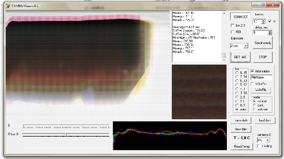
Task: Minimize the CAM86-View window
Action: (255, 5)
